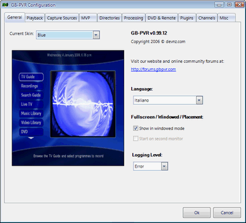Screen dimensions: 246x223
Task: Open the Capture Sources tab
Action: (62, 18)
